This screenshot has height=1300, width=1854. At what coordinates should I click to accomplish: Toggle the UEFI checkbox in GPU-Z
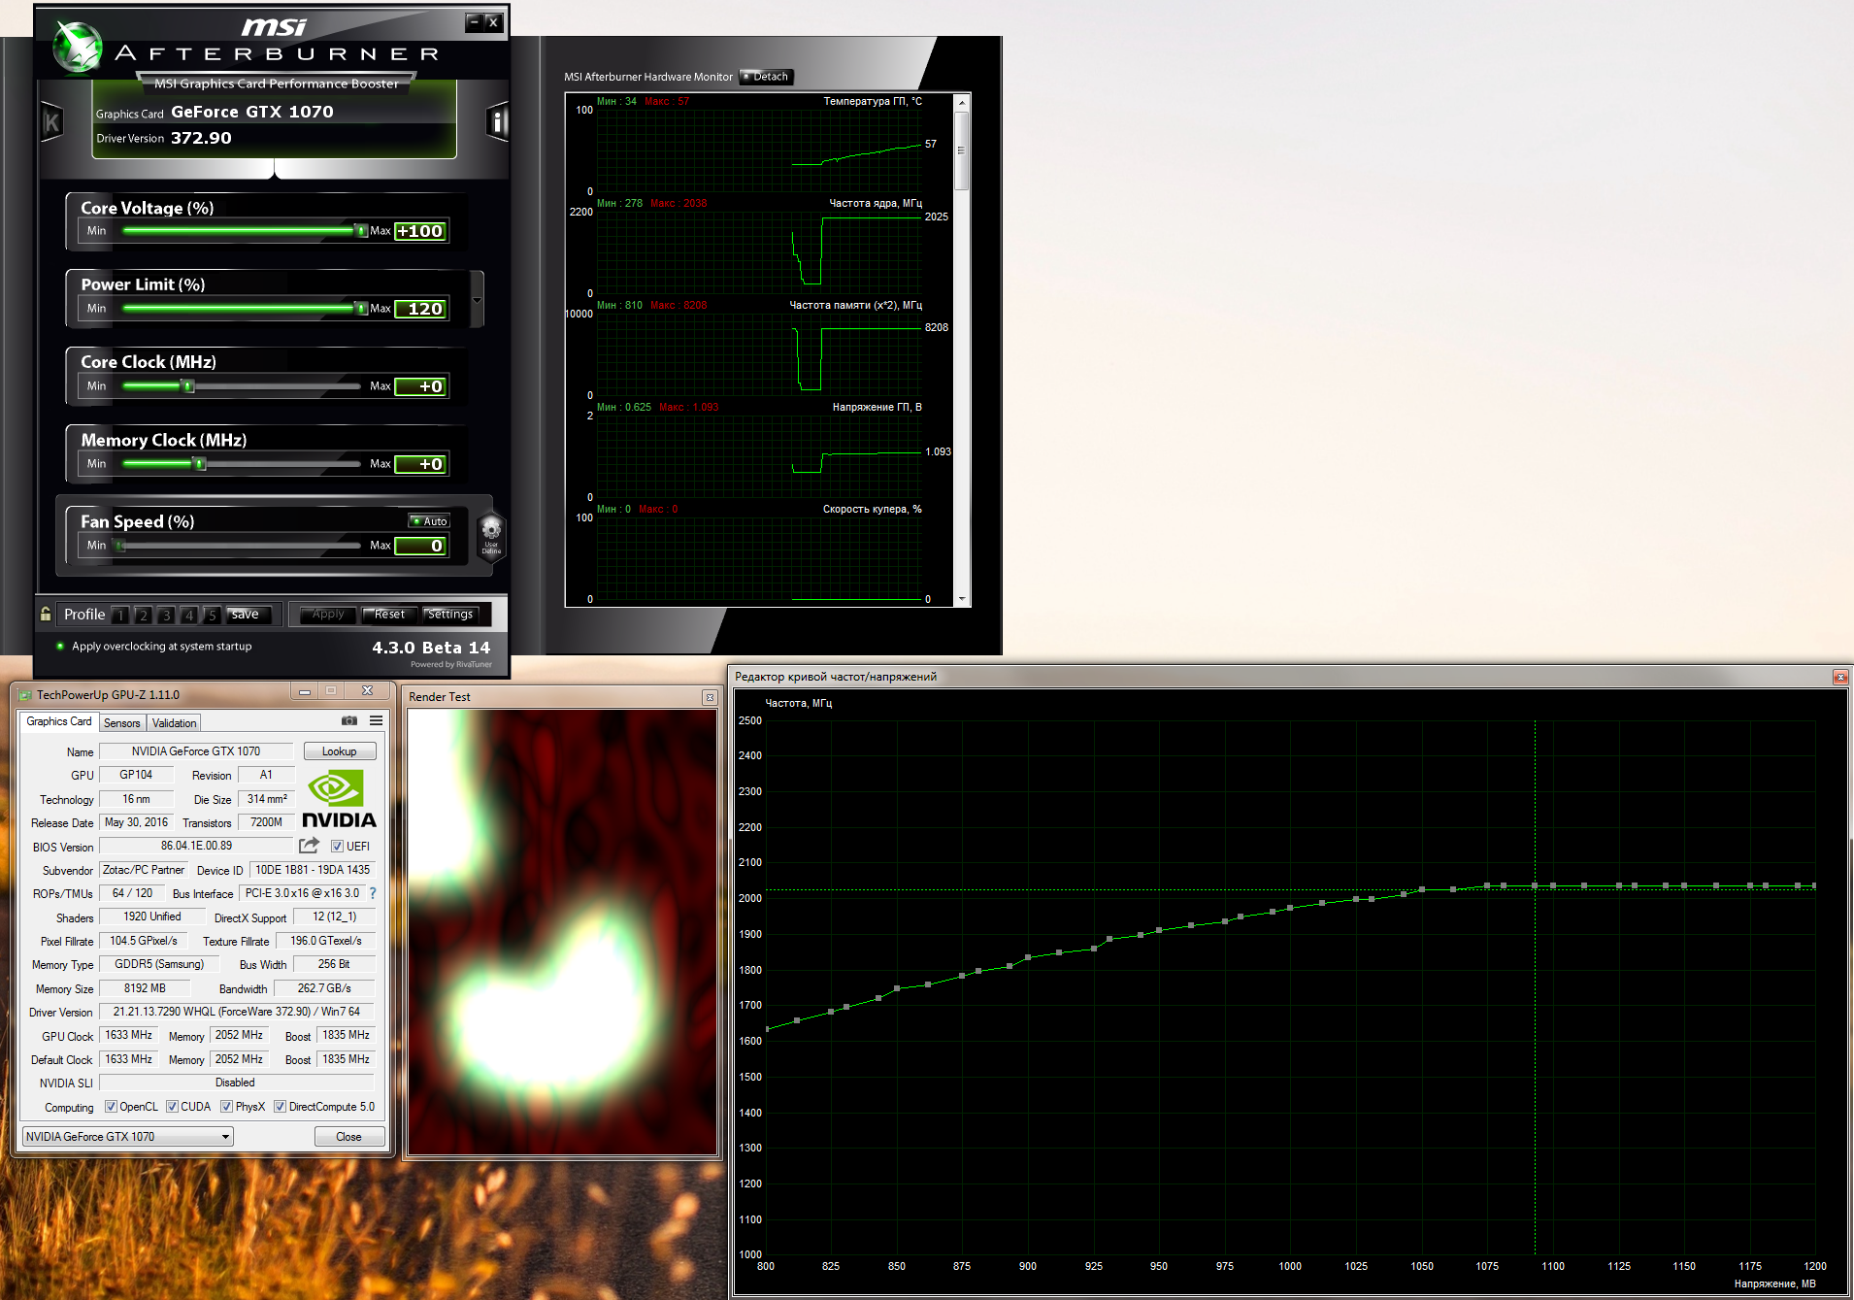(337, 847)
